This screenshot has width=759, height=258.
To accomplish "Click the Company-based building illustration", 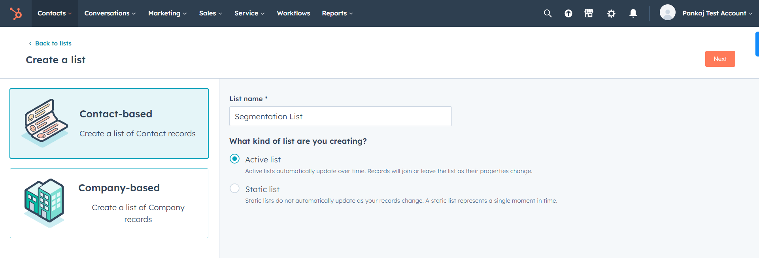I will click(44, 202).
